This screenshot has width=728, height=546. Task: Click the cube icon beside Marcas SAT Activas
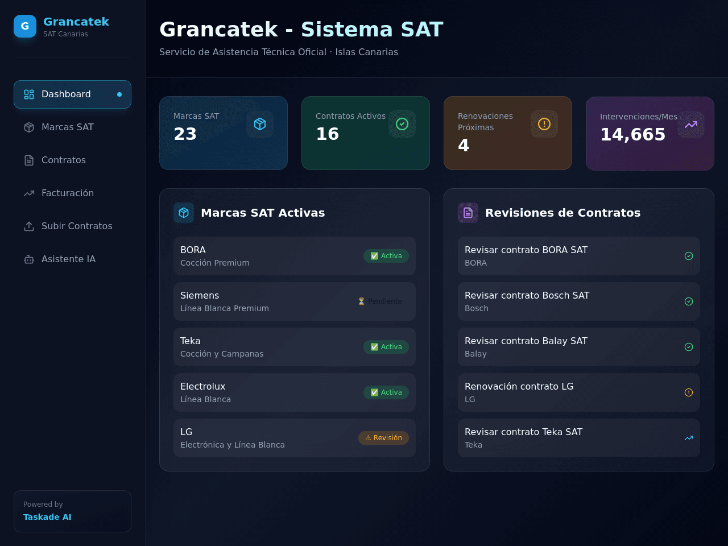(184, 213)
